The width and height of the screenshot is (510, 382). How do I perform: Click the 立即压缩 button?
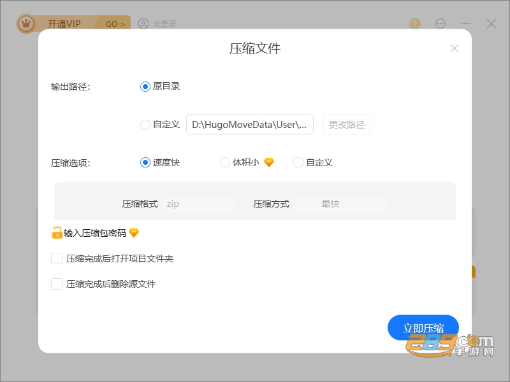tap(423, 327)
